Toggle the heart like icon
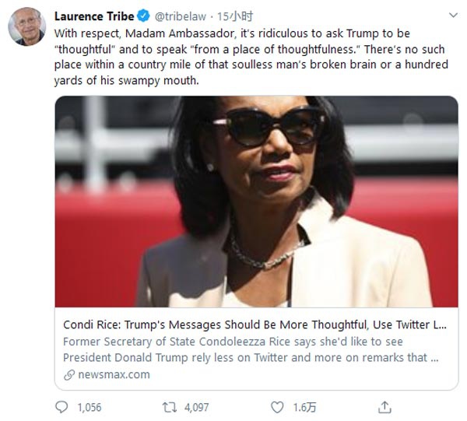Image resolution: width=467 pixels, height=421 pixels. click(276, 406)
